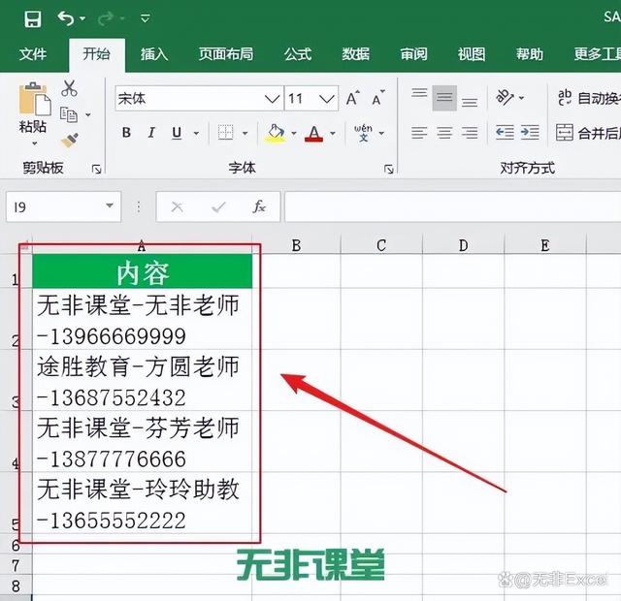This screenshot has height=601, width=621.
Task: Click the Undo arrow icon
Action: pos(65,18)
